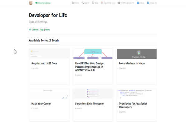
Task: Select the 'Series' filter link
Action: click(36, 30)
